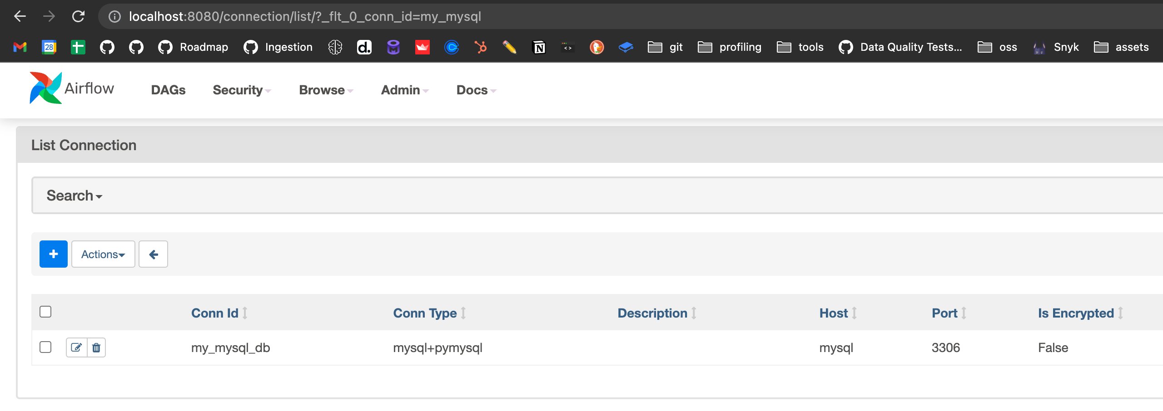Open the Actions dropdown
1163x411 pixels.
point(103,254)
